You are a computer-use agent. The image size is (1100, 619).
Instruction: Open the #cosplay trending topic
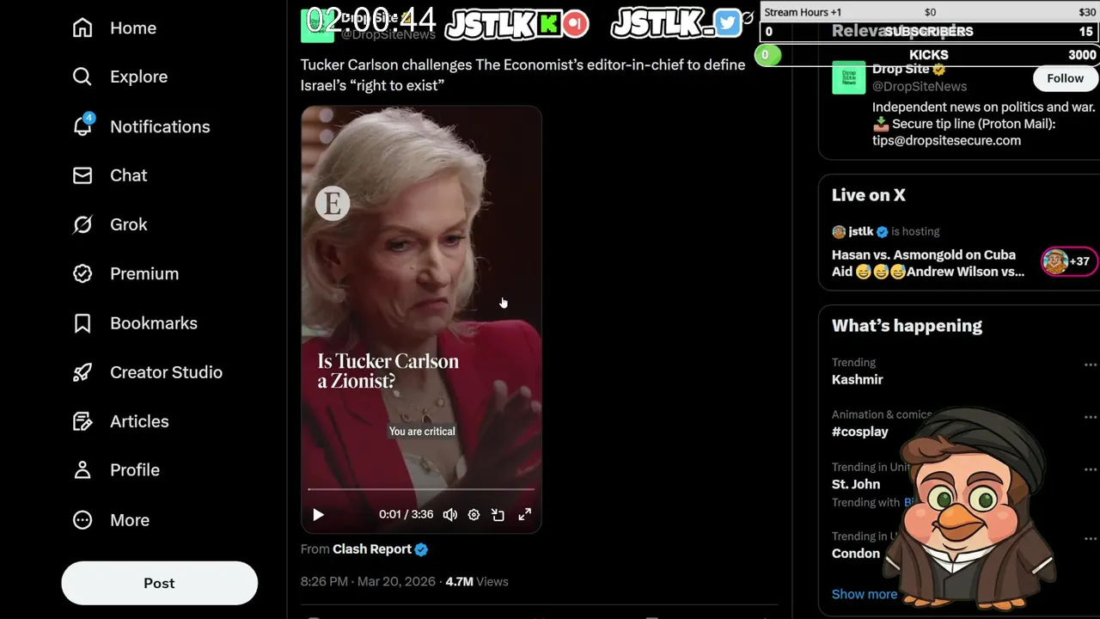860,432
